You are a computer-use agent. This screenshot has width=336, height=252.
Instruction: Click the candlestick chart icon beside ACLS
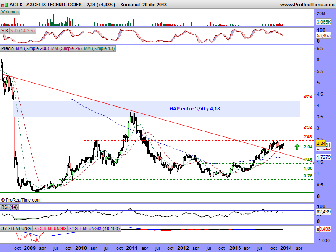[5, 4]
